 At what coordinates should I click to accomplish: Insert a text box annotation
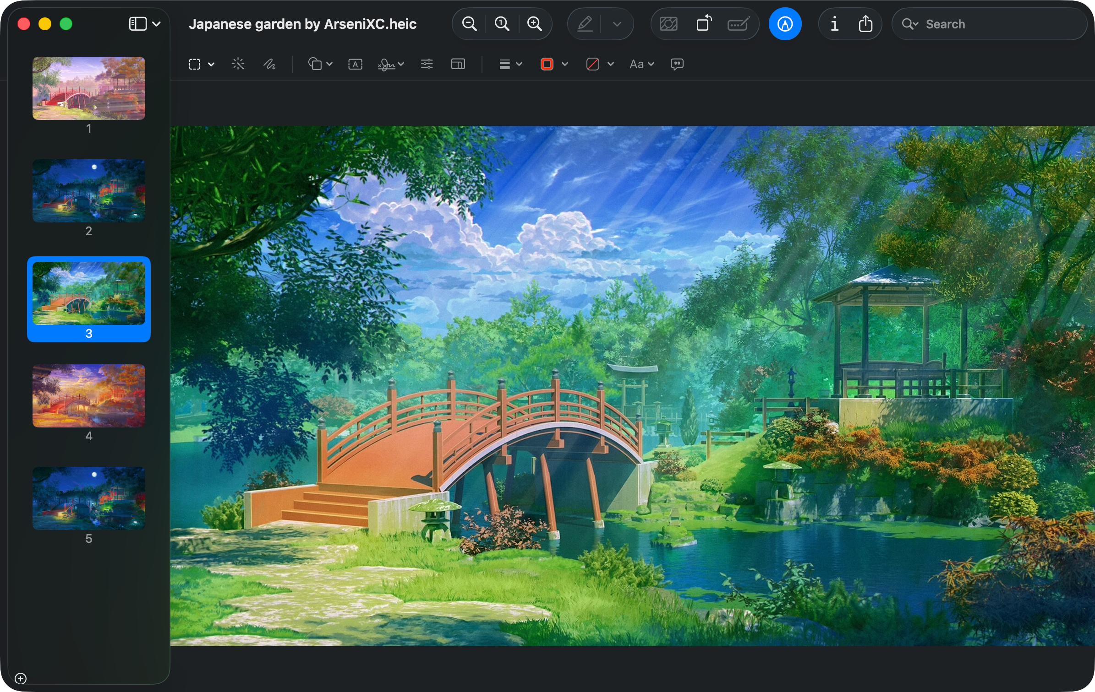coord(355,64)
